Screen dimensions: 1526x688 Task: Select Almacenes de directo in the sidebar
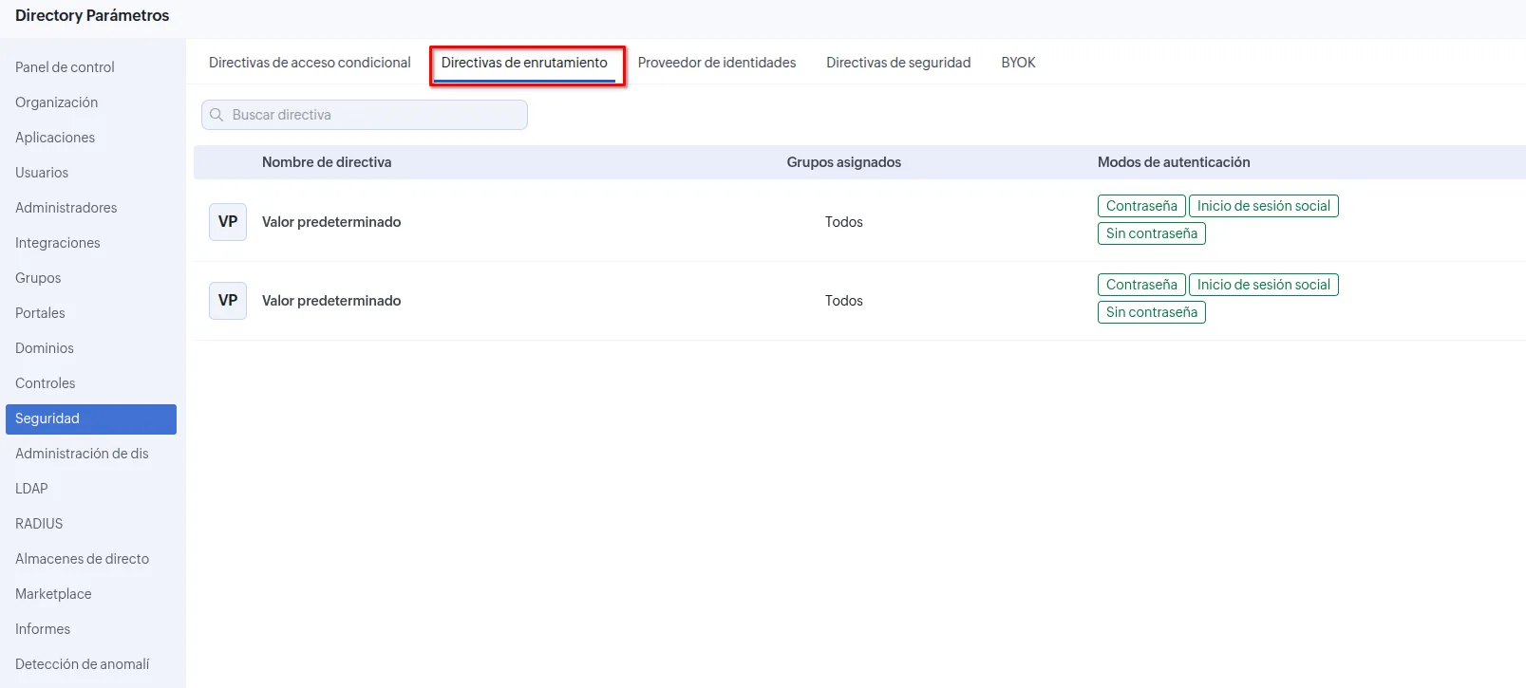82,559
